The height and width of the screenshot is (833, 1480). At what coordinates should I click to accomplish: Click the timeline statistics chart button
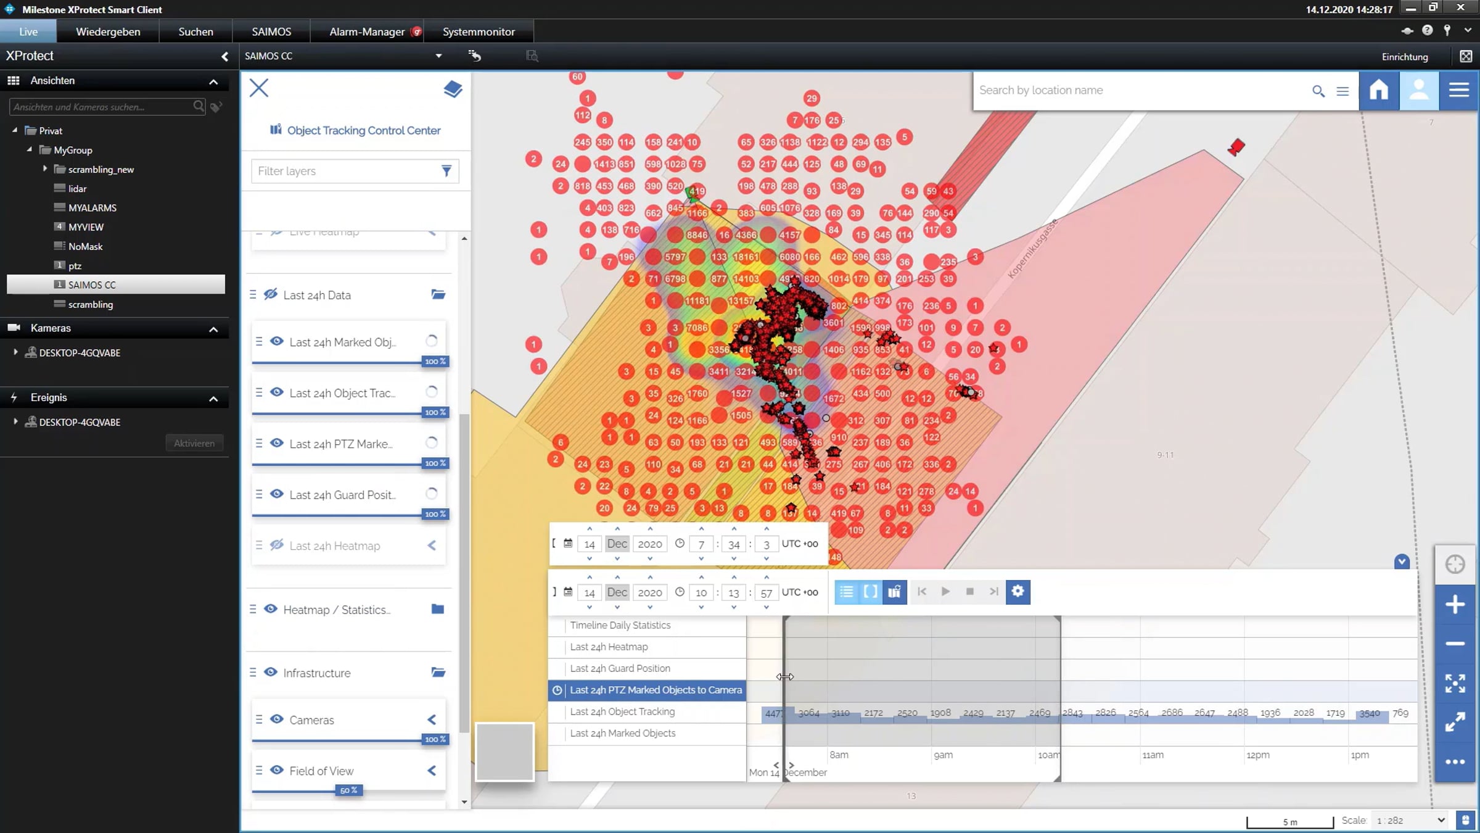tap(894, 592)
